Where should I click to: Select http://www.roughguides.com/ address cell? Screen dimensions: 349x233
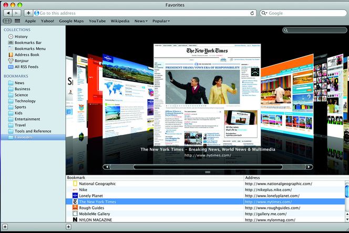pyautogui.click(x=272, y=208)
